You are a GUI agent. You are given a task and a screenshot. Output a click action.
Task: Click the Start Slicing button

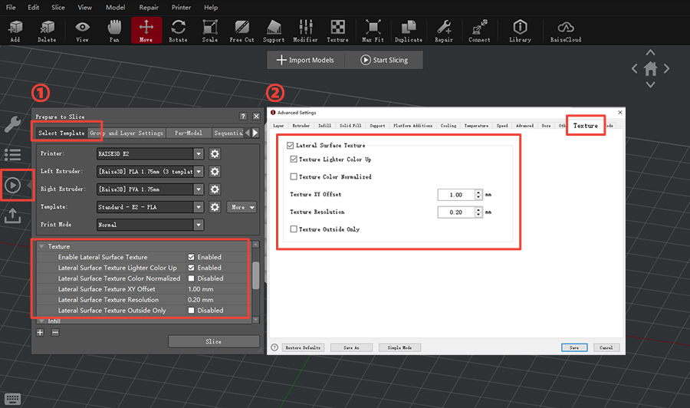[384, 60]
